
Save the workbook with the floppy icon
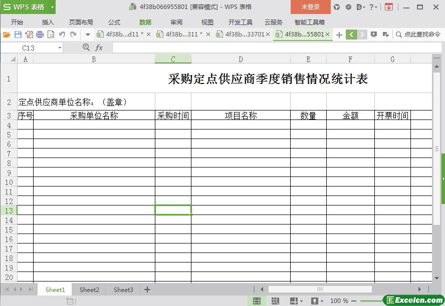pyautogui.click(x=18, y=34)
